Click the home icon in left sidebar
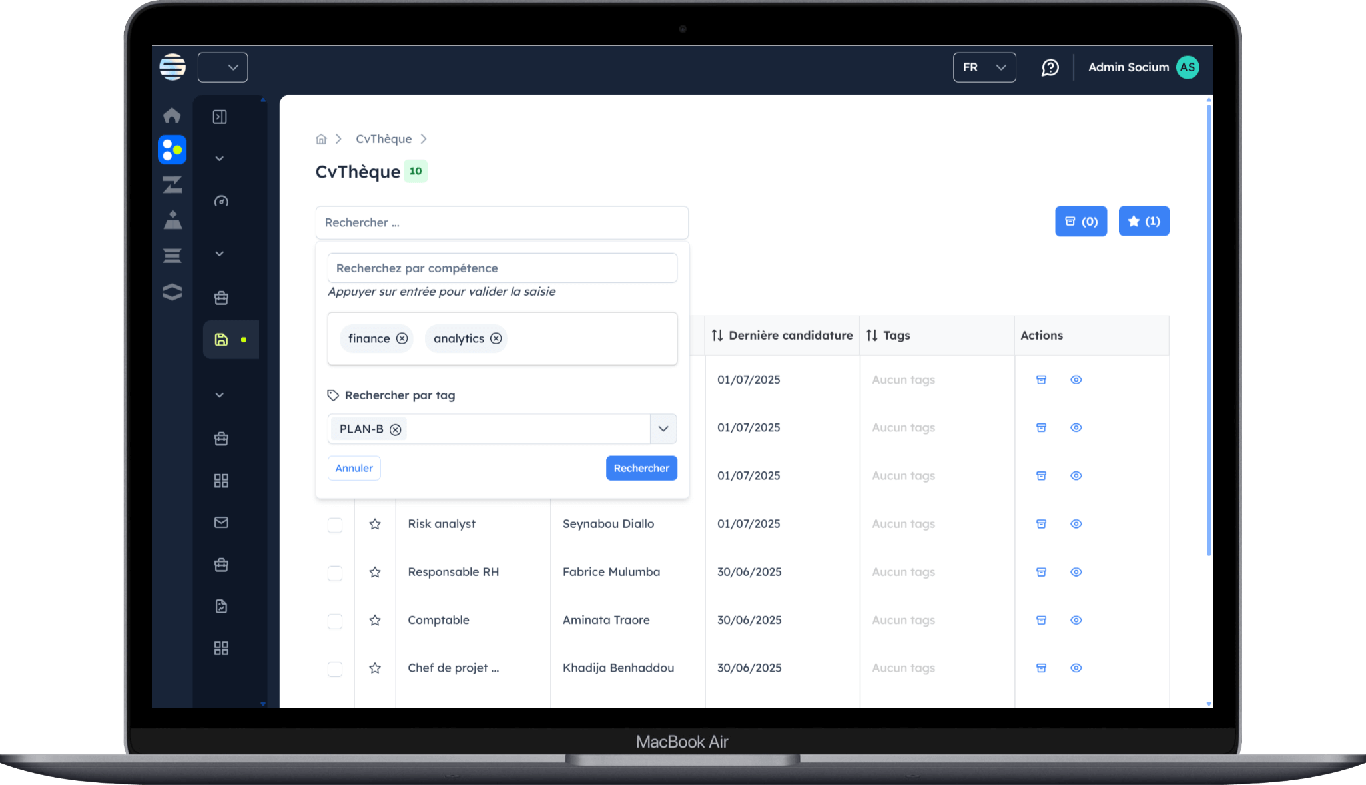This screenshot has width=1366, height=785. tap(172, 115)
